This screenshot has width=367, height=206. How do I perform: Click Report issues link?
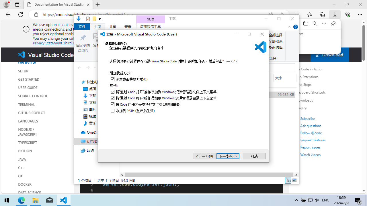coord(310,147)
